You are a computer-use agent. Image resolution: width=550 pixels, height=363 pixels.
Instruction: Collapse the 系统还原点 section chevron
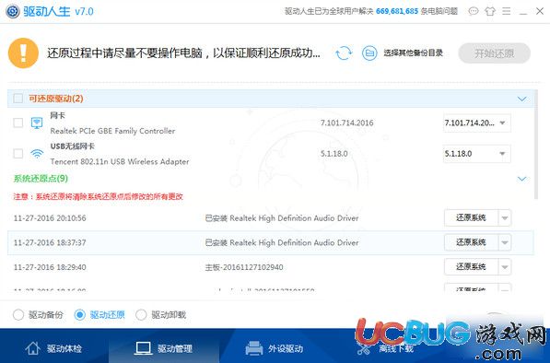(522, 179)
